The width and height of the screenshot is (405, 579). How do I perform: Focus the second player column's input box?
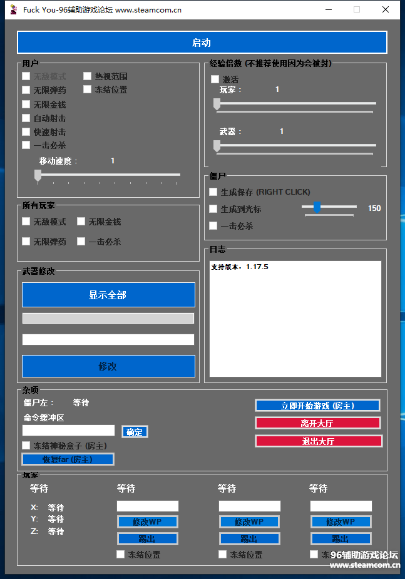coord(148,506)
